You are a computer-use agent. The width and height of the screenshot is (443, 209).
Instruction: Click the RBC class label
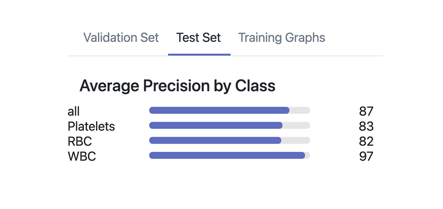pyautogui.click(x=80, y=141)
